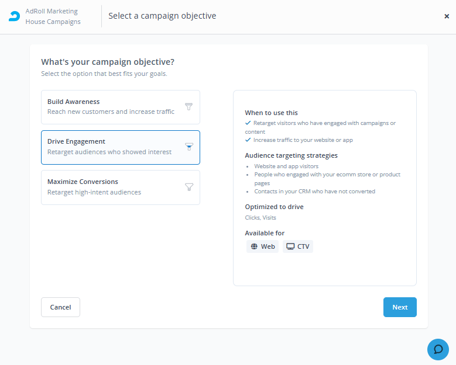Click the Drive Engagement funnel icon

coord(189,147)
